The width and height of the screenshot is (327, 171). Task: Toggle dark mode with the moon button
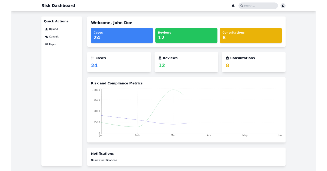[283, 5]
